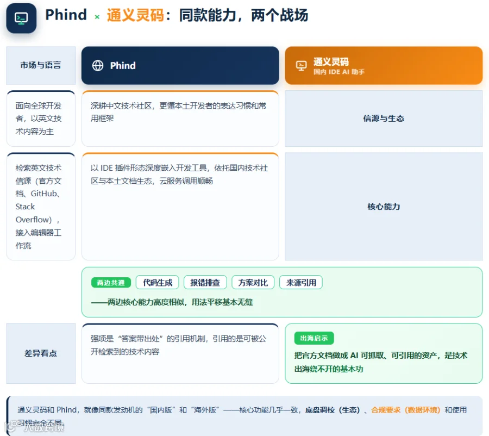
Task: Click the card starting 强项是“答案带出处”
Action: click(180, 353)
